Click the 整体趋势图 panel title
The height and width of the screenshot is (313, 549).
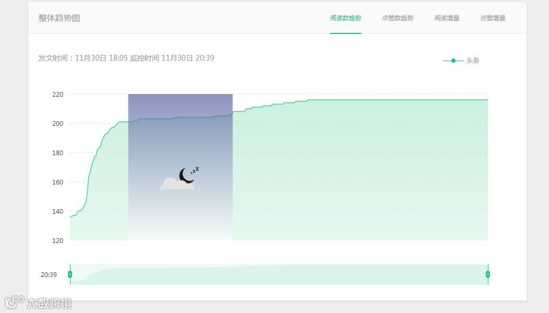[59, 18]
